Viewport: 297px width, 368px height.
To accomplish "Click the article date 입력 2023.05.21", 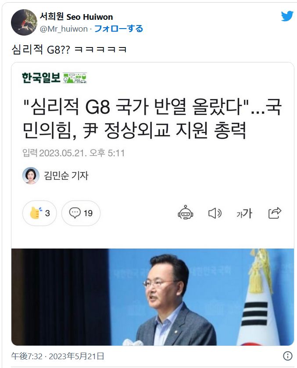I will pos(73,153).
